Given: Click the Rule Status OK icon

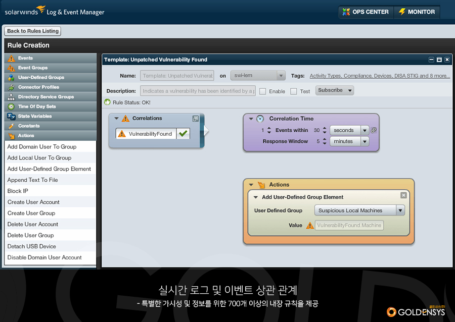Looking at the screenshot, I should [x=107, y=102].
